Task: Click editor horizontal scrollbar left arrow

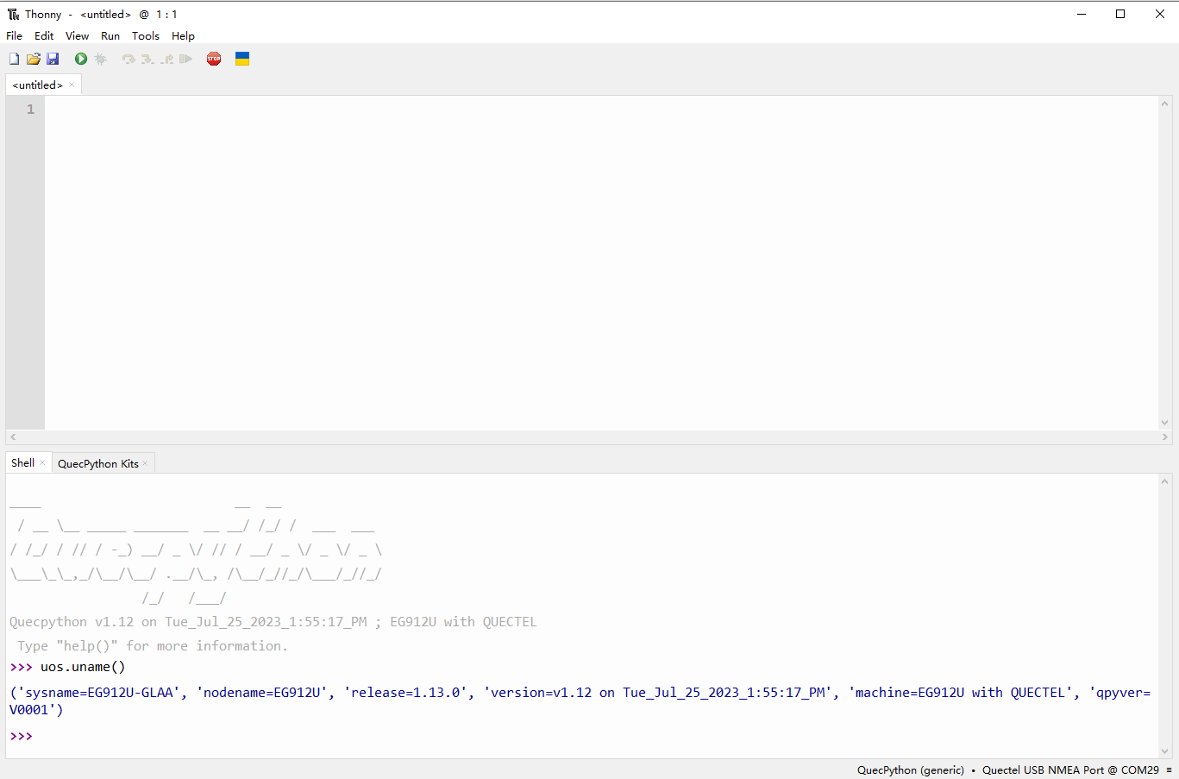Action: (x=13, y=437)
